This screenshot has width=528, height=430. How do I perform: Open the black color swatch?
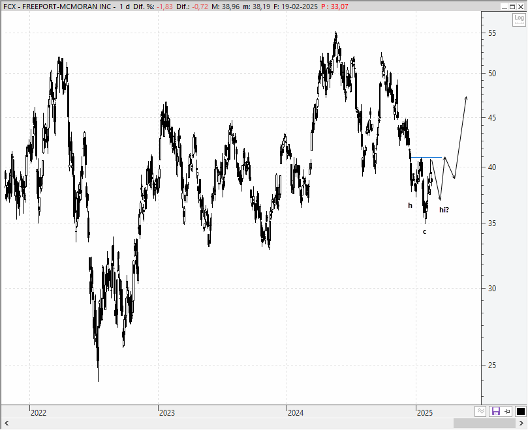(520, 411)
